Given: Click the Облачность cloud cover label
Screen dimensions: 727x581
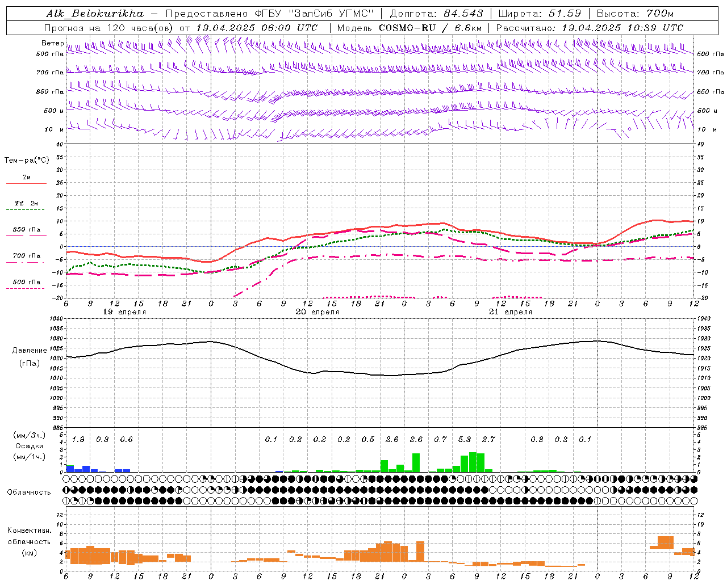Looking at the screenshot, I should [29, 492].
